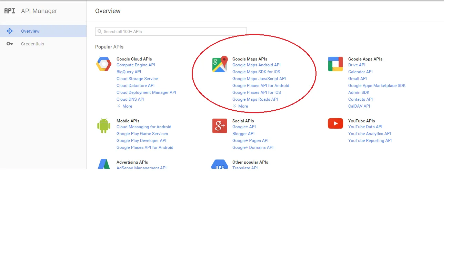Image resolution: width=471 pixels, height=264 pixels.
Task: Click the Advertising APIs icon
Action: click(104, 164)
